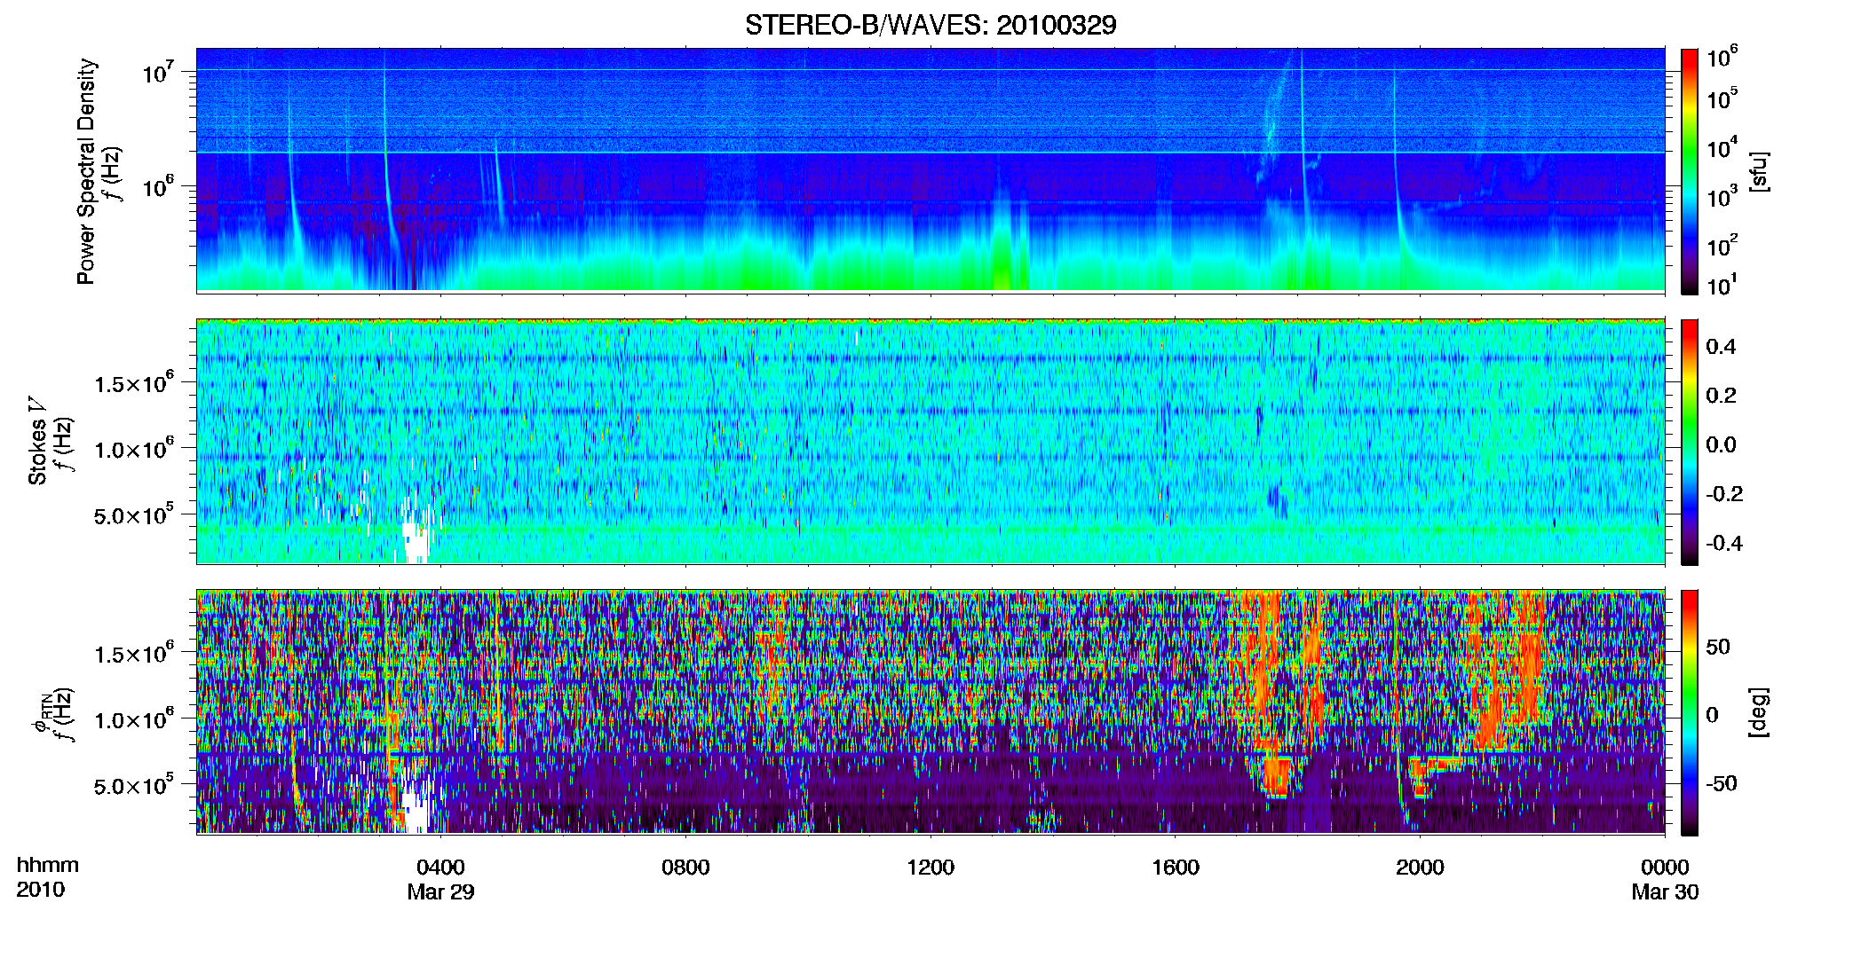The image size is (1861, 958).
Task: Click the bottom panel 1.0×10^6 tick label
Action: [133, 718]
